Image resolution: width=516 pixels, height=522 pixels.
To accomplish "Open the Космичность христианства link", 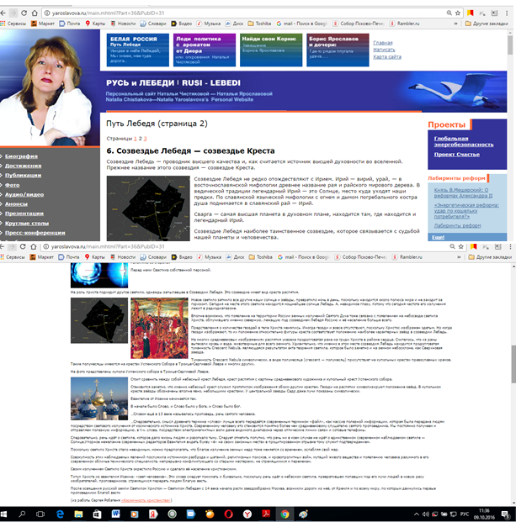I will point(146,500).
